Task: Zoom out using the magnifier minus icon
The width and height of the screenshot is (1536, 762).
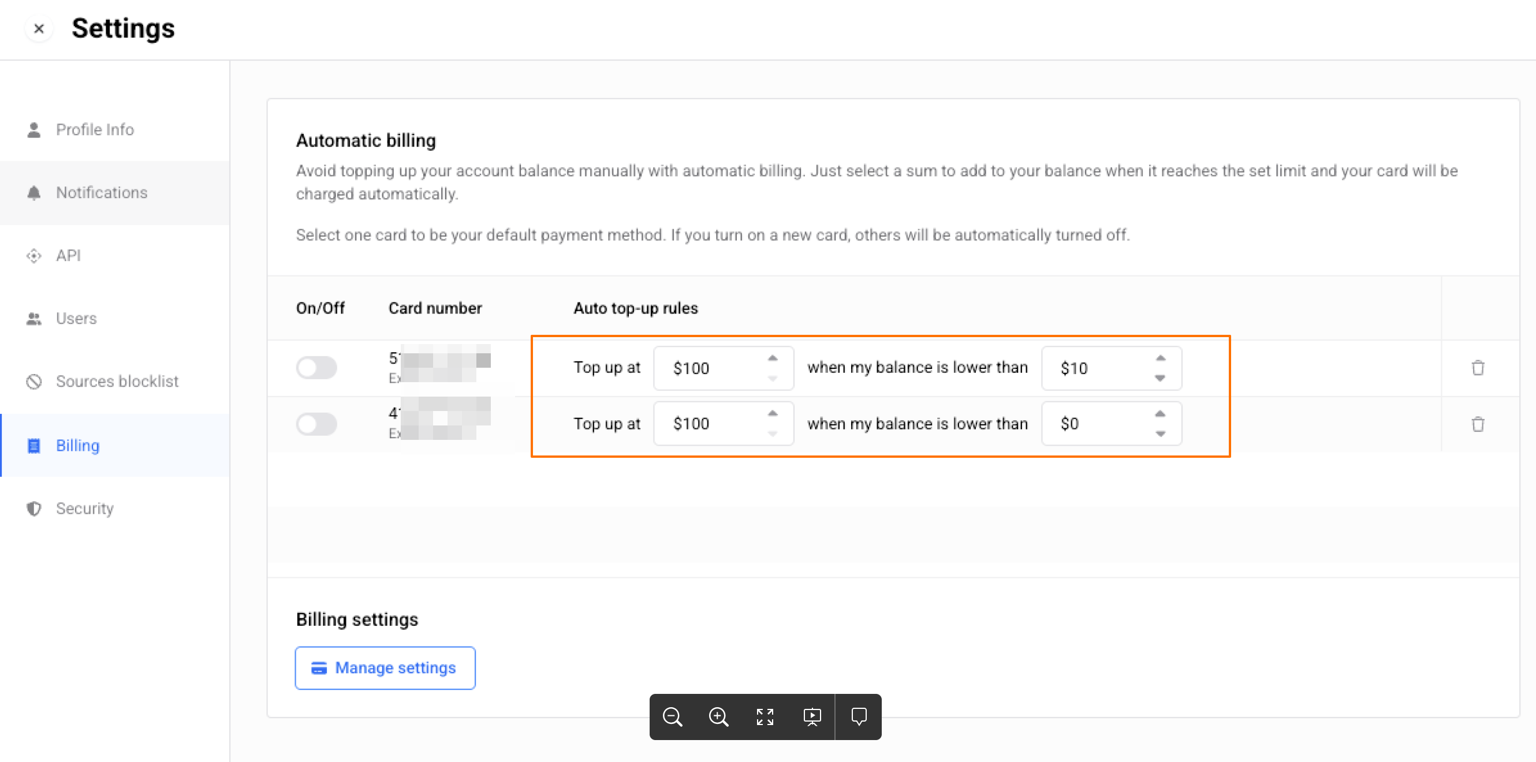Action: point(673,717)
